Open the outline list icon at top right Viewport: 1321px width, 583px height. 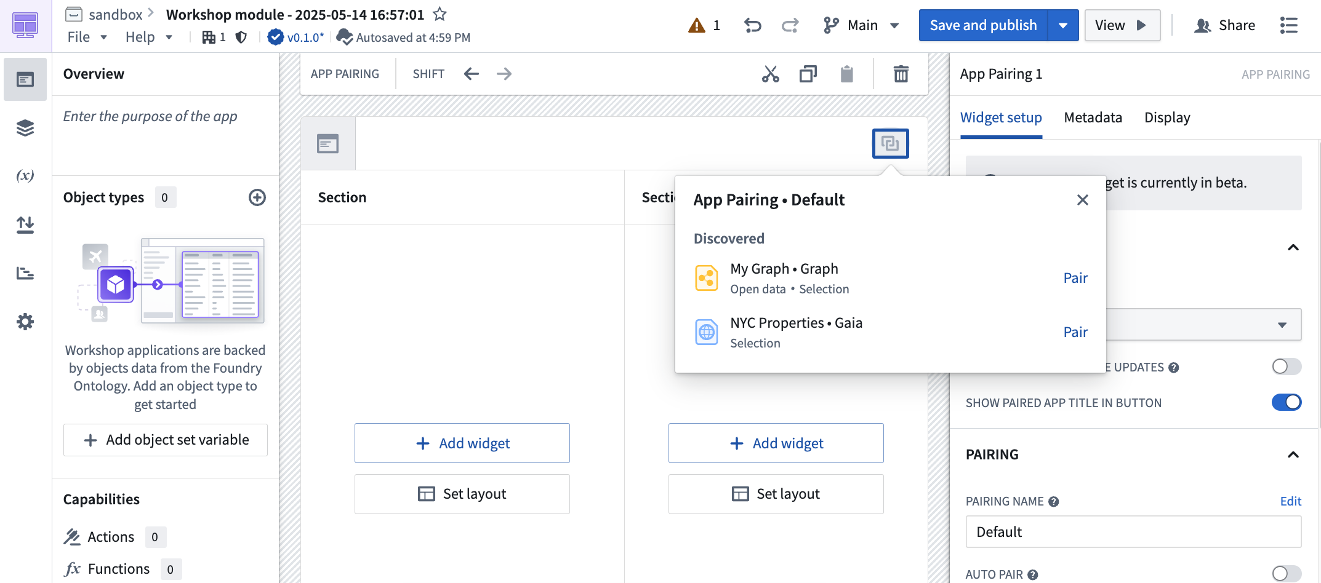(1289, 25)
